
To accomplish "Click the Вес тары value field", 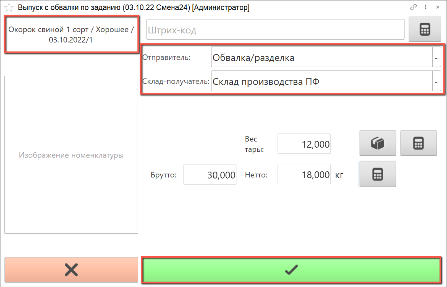I will (x=304, y=144).
